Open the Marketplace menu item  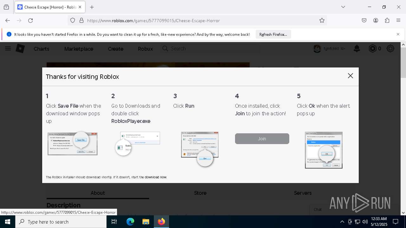(x=79, y=49)
